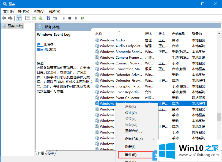Click the 服务 window title icon
This screenshot has height=162, width=222.
(5, 4)
